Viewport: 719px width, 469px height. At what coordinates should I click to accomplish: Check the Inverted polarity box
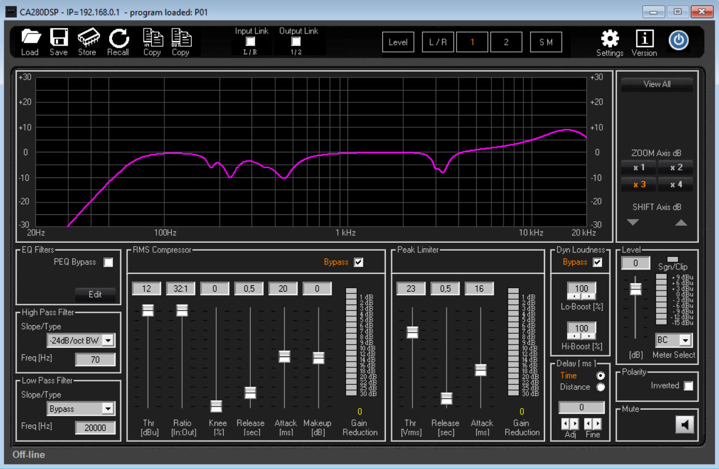pos(688,386)
